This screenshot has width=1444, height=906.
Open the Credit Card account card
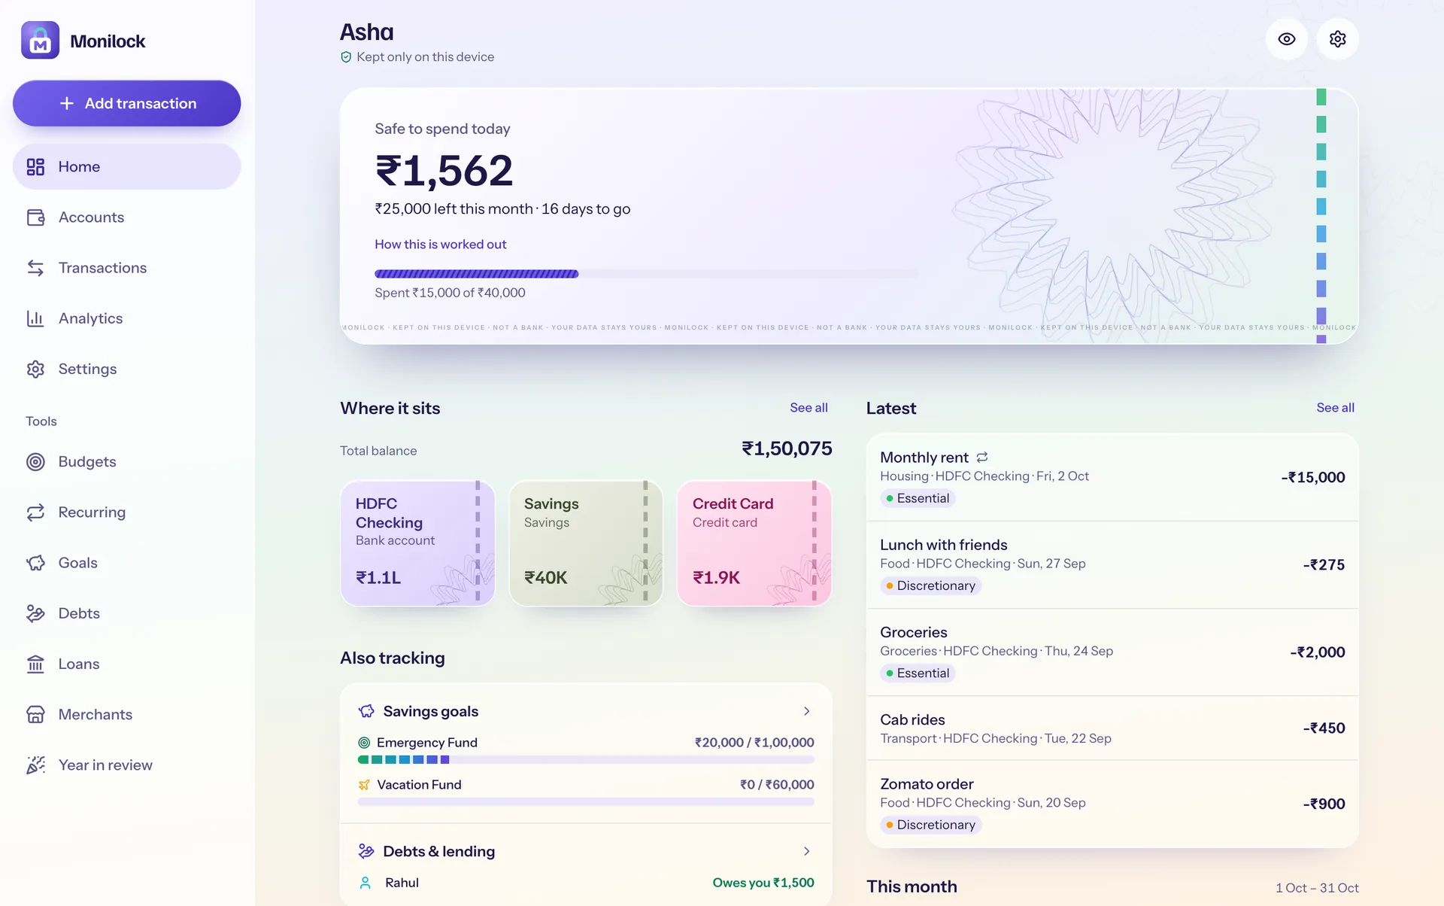pos(754,543)
